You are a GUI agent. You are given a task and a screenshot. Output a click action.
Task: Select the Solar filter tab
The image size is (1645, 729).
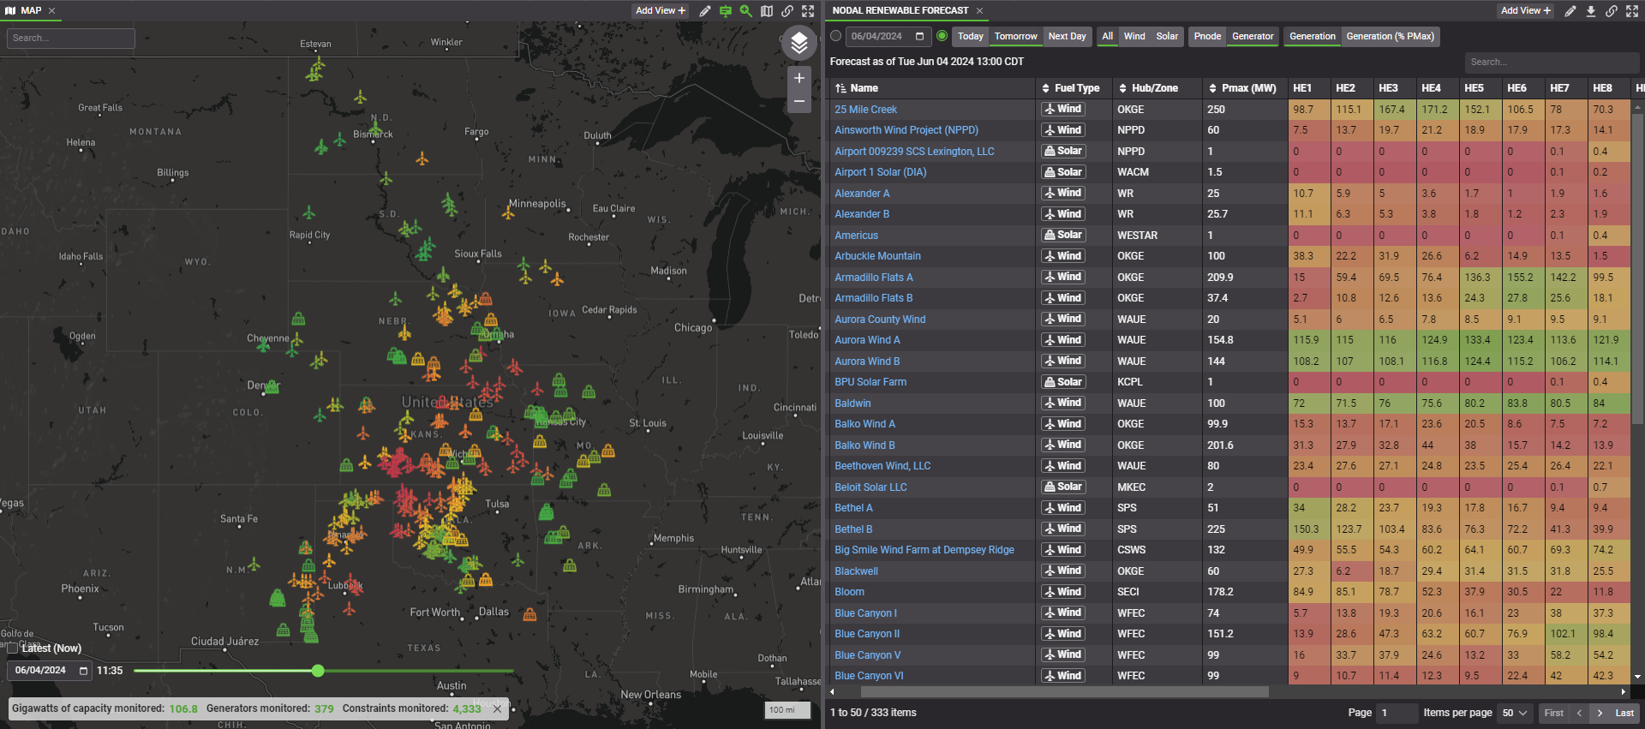tap(1166, 36)
